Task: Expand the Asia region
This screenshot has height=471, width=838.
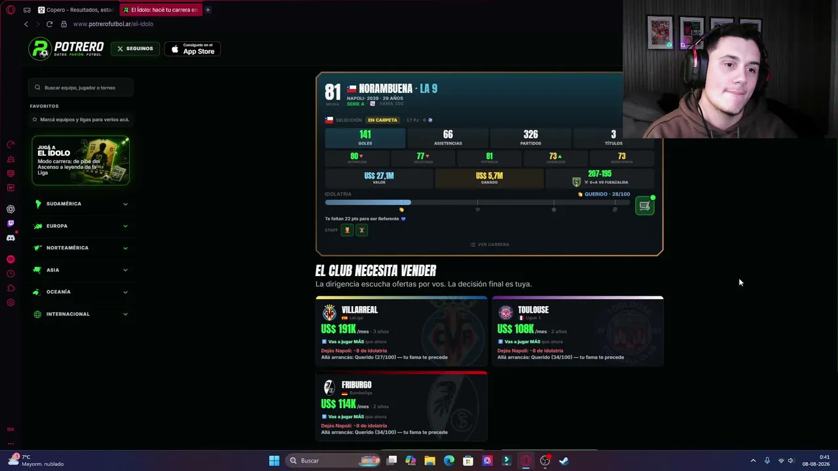Action: click(81, 270)
